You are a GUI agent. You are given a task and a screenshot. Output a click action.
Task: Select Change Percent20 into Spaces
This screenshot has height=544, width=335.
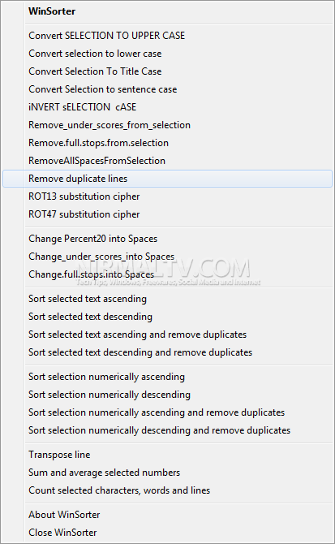click(x=167, y=239)
